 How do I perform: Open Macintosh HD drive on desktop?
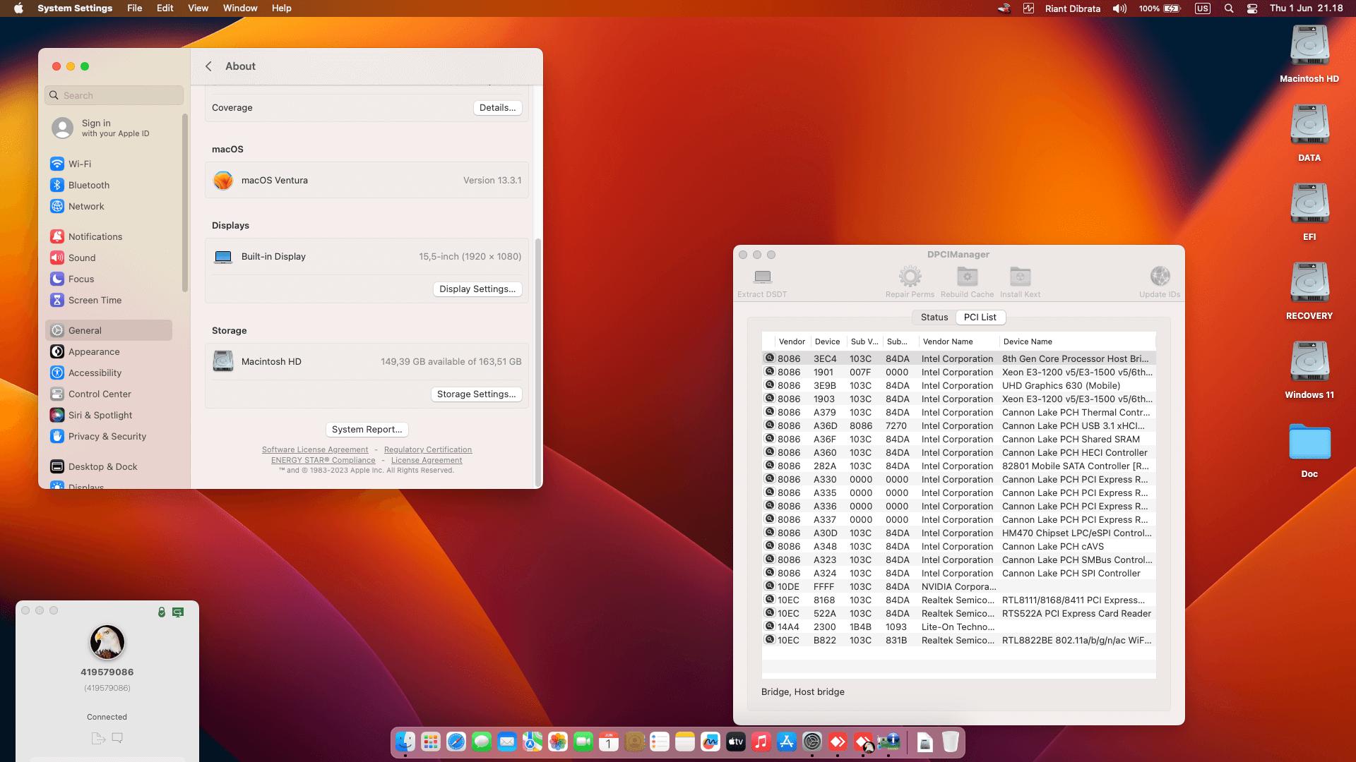(1309, 54)
